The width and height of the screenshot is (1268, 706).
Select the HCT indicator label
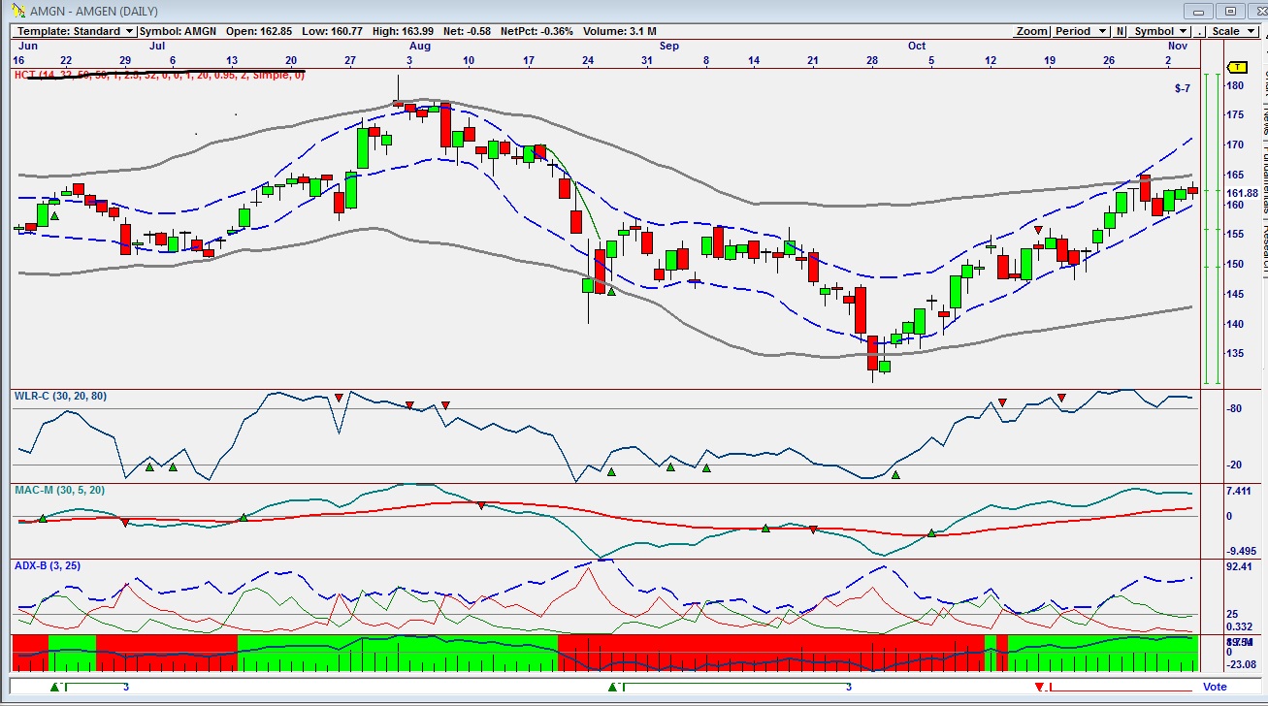pos(159,75)
